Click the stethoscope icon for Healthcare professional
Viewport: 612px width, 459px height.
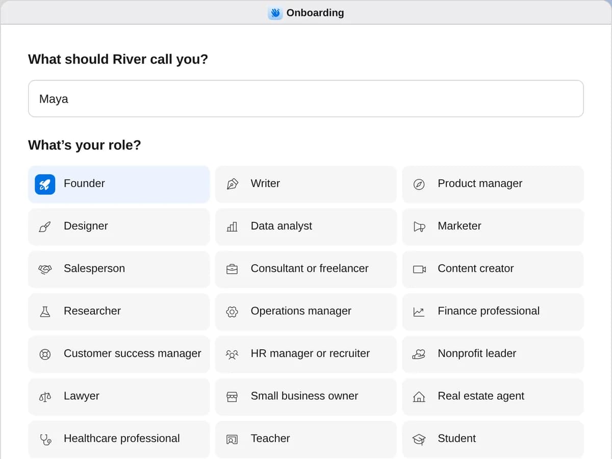[x=45, y=439]
